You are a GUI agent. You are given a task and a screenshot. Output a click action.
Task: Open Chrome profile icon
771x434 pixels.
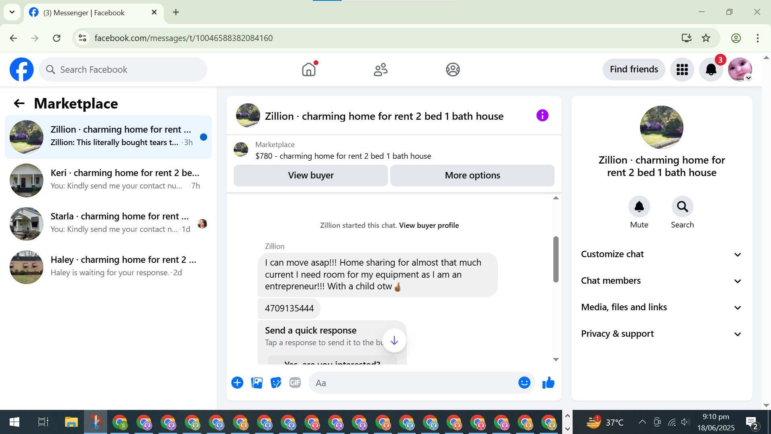pos(736,38)
